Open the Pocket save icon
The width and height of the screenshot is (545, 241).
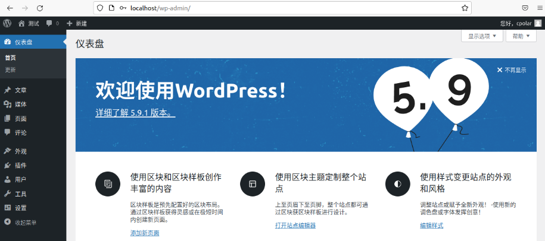coord(525,8)
